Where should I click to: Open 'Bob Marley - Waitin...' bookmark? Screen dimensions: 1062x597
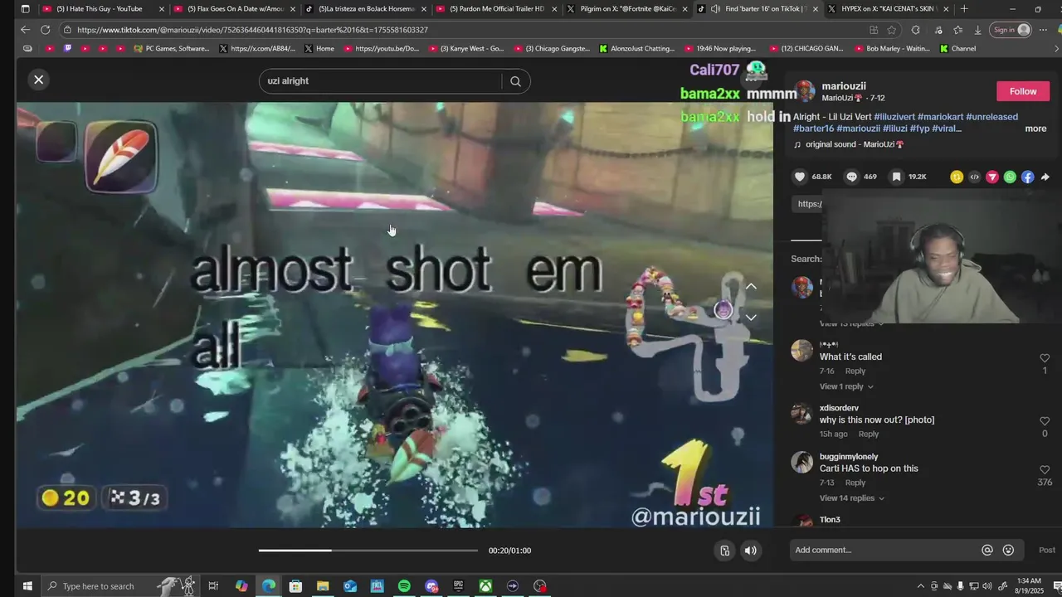[x=891, y=49]
